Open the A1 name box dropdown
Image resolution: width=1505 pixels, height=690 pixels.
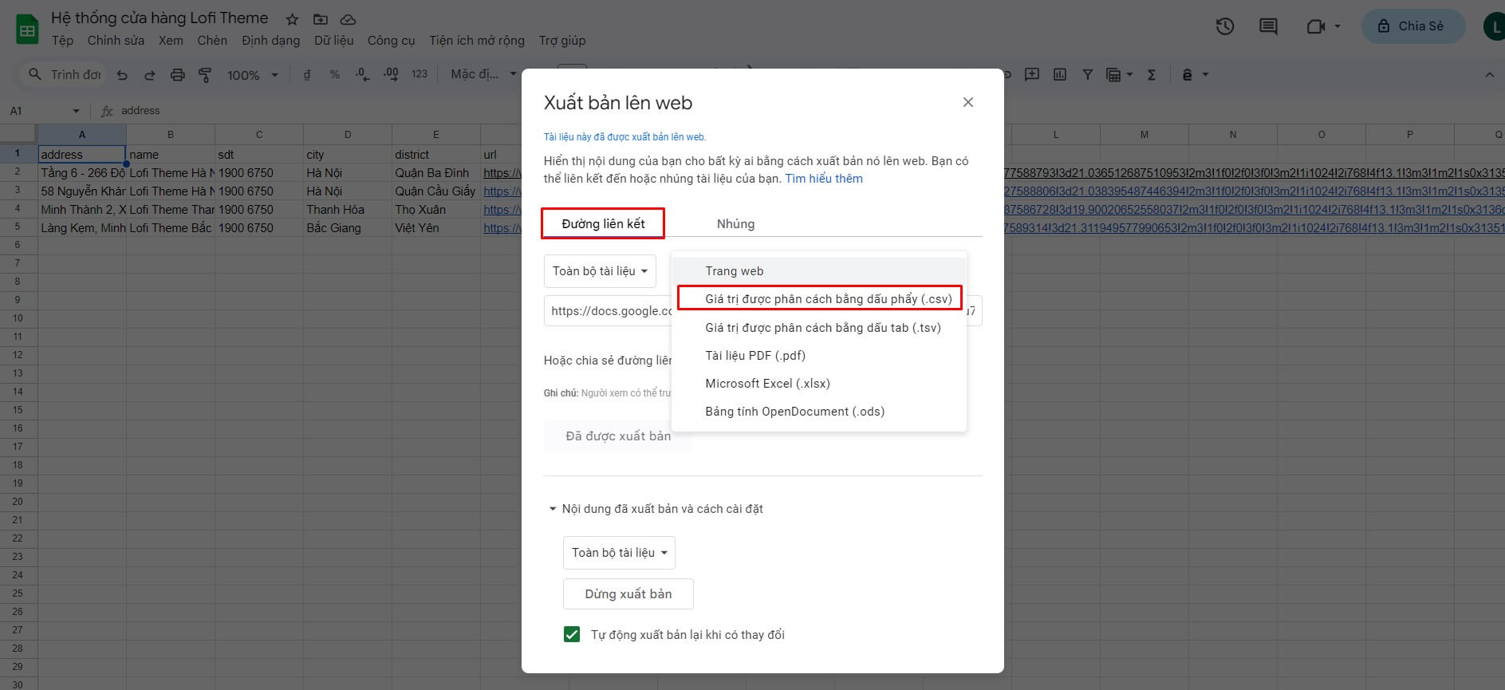(76, 111)
